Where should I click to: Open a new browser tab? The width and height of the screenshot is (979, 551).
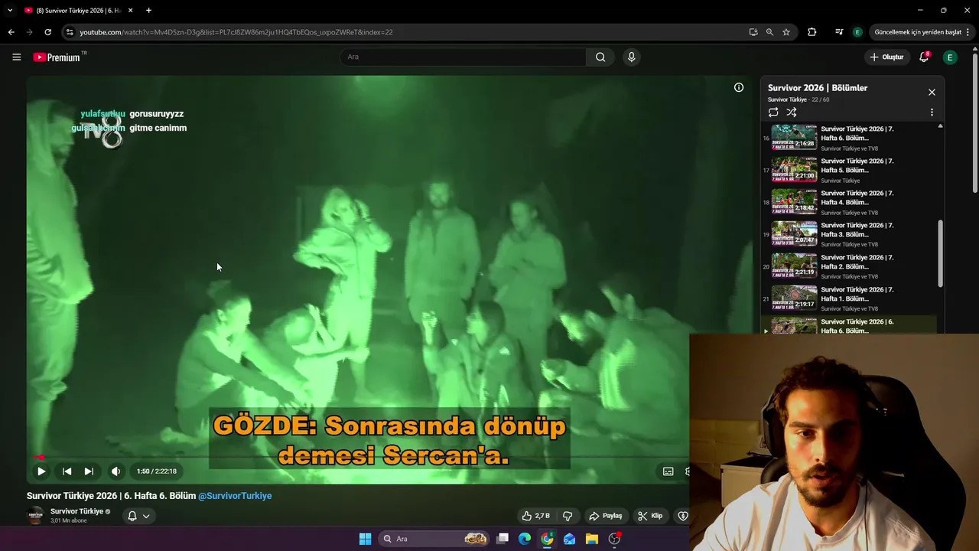point(148,10)
